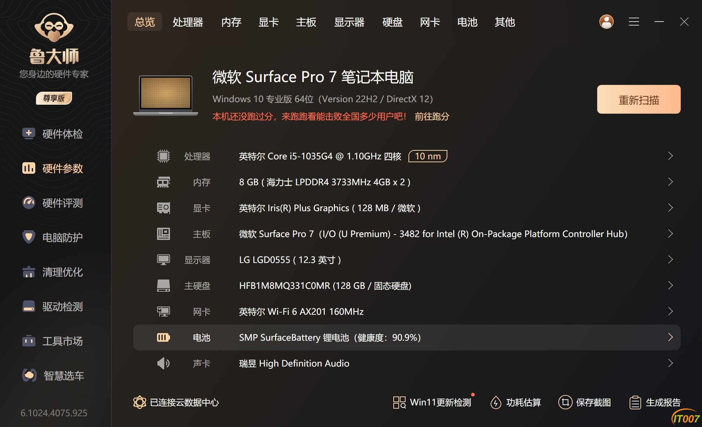Switch to the 总览 tab
702x427 pixels.
pyautogui.click(x=145, y=22)
